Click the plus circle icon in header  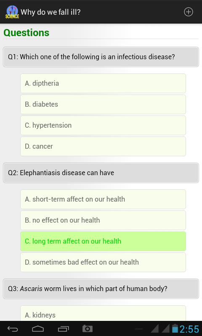click(189, 12)
